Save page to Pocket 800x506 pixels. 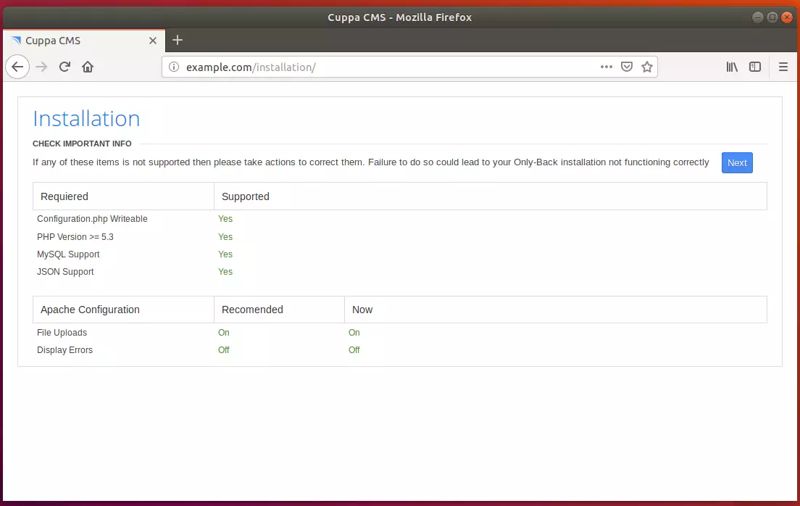click(x=627, y=67)
